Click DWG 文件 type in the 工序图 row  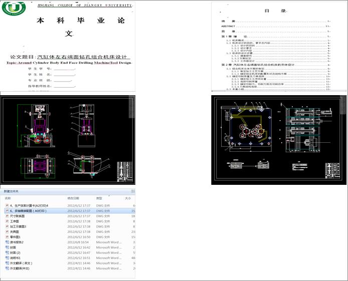point(103,221)
